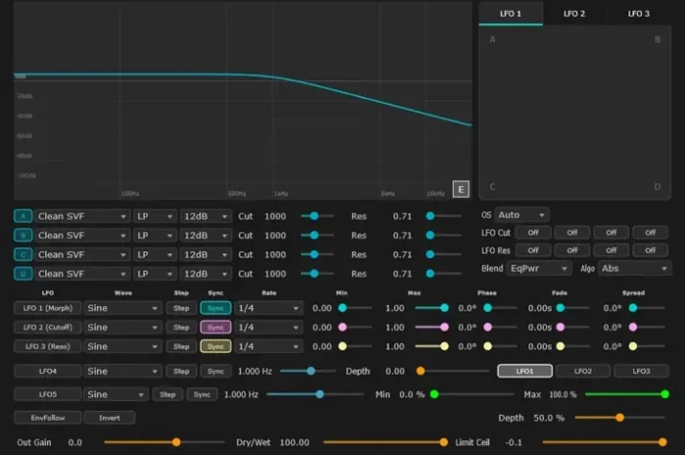Adjust LFO5 Max 100.0 % slider
The height and width of the screenshot is (455, 685).
[627, 394]
